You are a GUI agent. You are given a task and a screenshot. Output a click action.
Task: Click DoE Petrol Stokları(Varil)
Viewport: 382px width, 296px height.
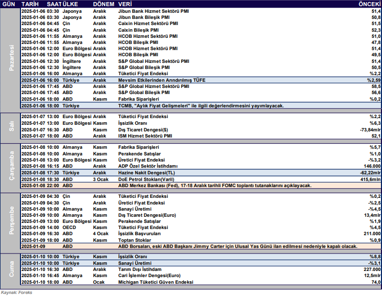[x=146, y=179]
